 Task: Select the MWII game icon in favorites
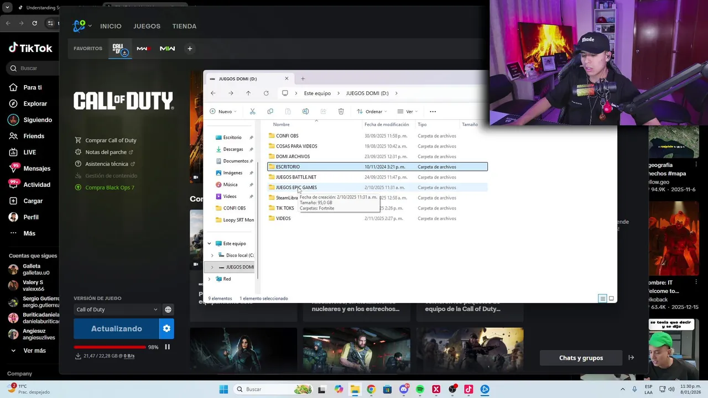tap(167, 49)
